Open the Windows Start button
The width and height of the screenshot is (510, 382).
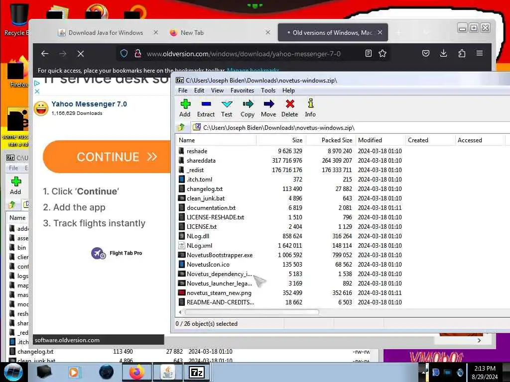(13, 372)
